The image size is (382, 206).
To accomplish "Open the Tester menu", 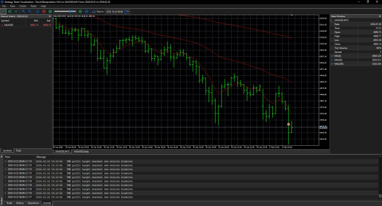I will [x=33, y=6].
